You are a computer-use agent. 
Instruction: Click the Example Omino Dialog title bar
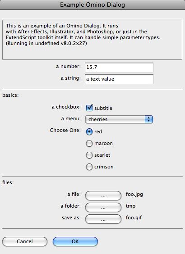(x=92, y=5)
